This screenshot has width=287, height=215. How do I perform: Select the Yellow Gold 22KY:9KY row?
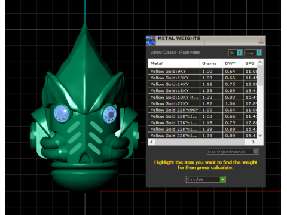(x=203, y=110)
